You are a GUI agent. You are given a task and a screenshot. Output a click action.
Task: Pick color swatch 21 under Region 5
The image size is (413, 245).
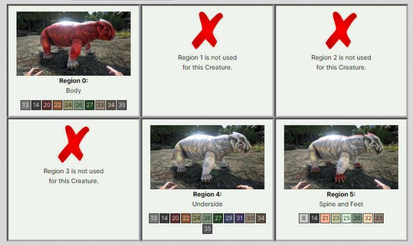click(325, 218)
